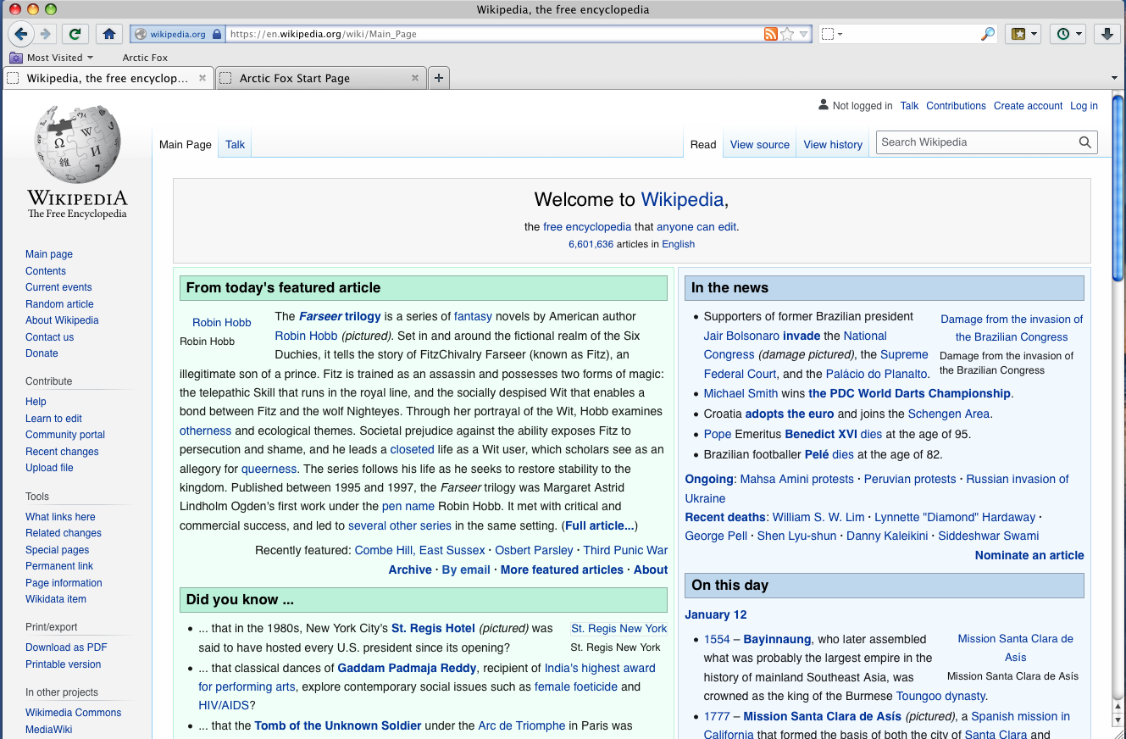Click Nominate an article link

tap(1029, 555)
